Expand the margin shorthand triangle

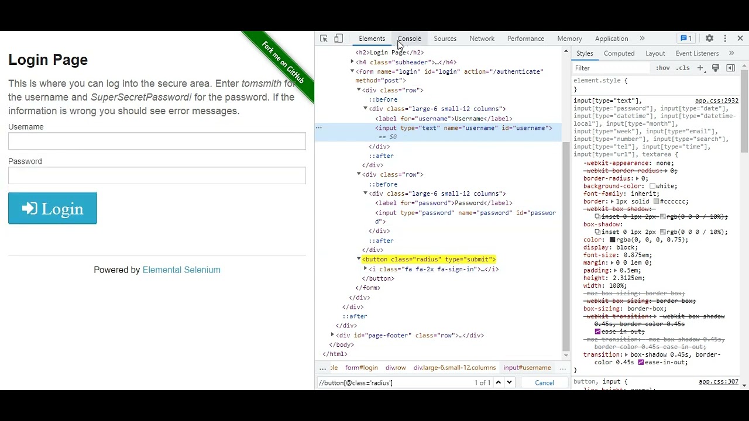[613, 263]
